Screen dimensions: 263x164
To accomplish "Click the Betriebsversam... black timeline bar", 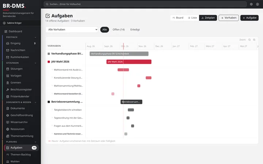I will tap(131, 102).
